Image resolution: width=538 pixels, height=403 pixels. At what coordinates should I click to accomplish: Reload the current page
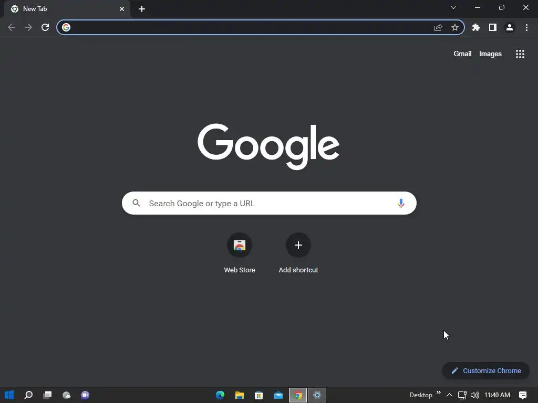click(x=45, y=27)
